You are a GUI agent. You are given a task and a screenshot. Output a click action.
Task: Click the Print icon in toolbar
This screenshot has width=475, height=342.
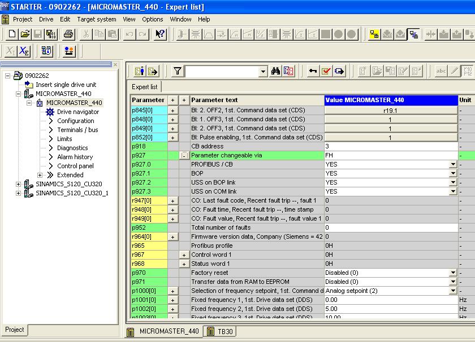pos(68,34)
